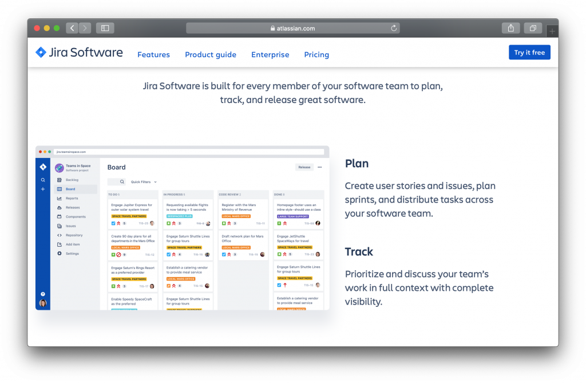The width and height of the screenshot is (586, 383).
Task: Click the 'Track' heading
Action: (x=359, y=252)
